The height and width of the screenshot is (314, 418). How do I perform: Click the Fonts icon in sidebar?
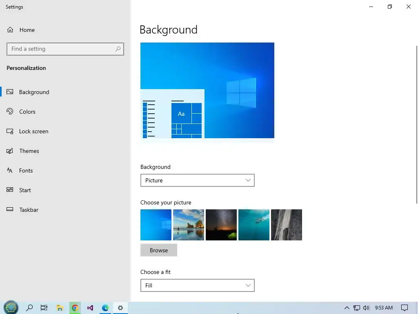click(x=10, y=170)
